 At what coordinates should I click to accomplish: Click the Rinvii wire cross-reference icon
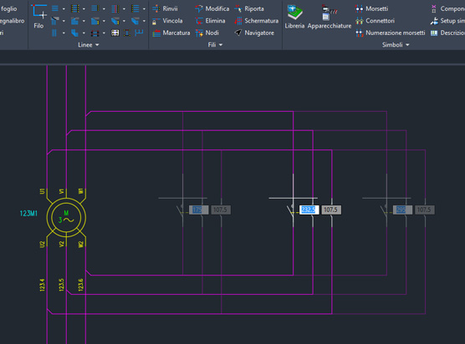[165, 8]
